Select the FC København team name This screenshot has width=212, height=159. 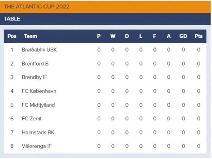coord(39,91)
